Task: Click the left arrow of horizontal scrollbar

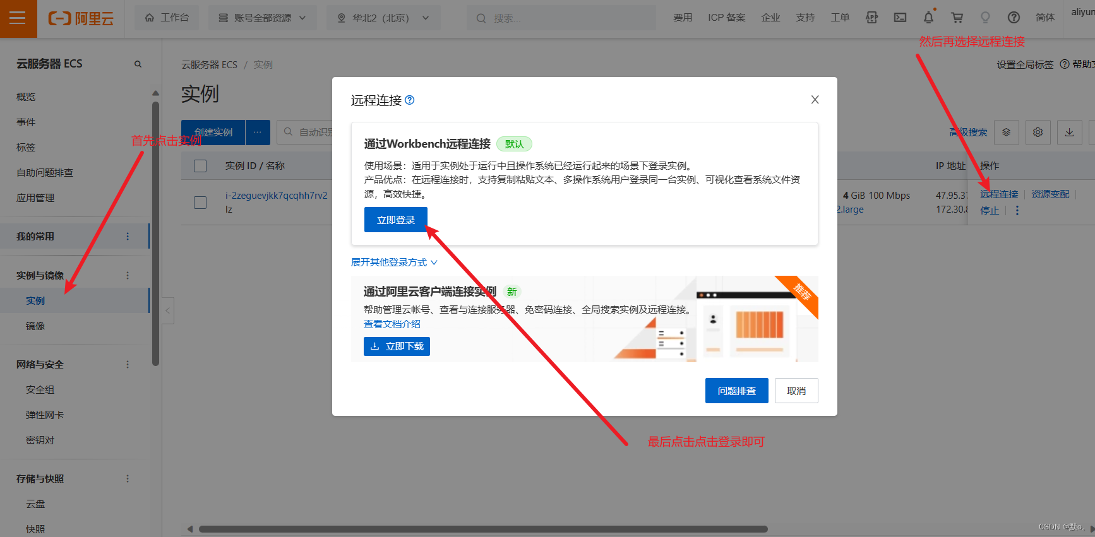Action: [x=190, y=529]
